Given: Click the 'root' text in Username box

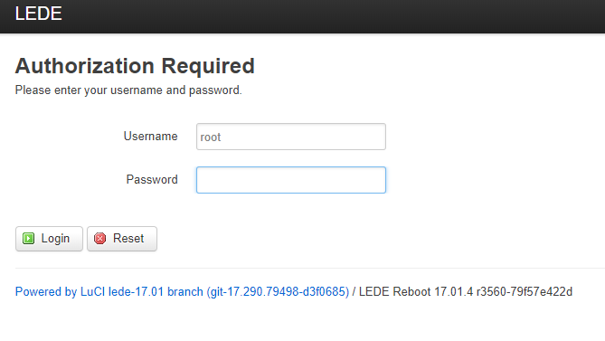Looking at the screenshot, I should coord(211,137).
